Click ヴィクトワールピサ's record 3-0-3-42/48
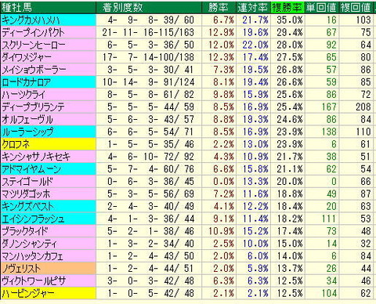 [x=150, y=281]
